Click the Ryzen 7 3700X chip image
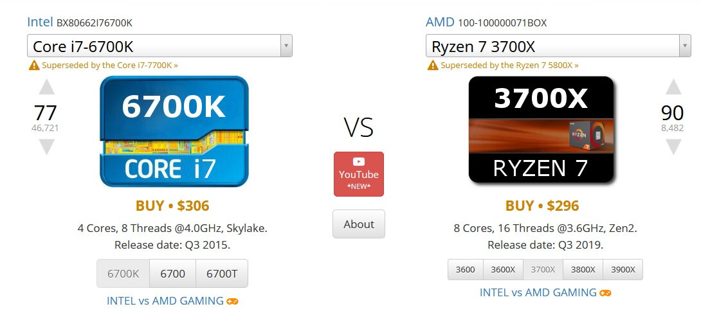 click(541, 129)
